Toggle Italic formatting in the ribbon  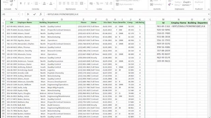(25, 4)
